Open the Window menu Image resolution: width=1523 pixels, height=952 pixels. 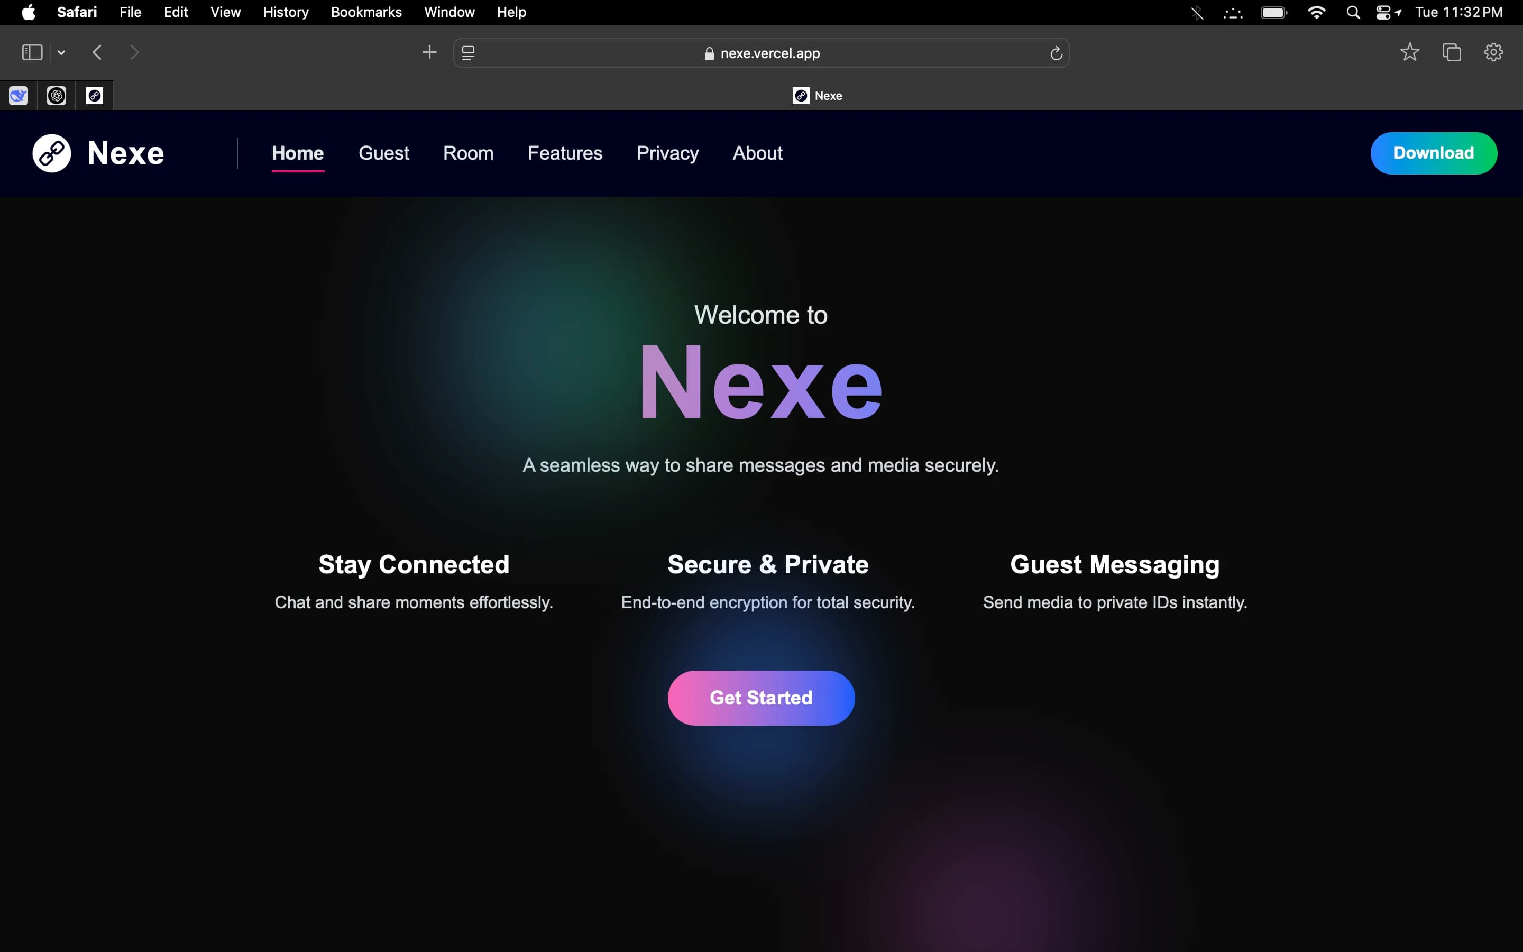(x=449, y=12)
